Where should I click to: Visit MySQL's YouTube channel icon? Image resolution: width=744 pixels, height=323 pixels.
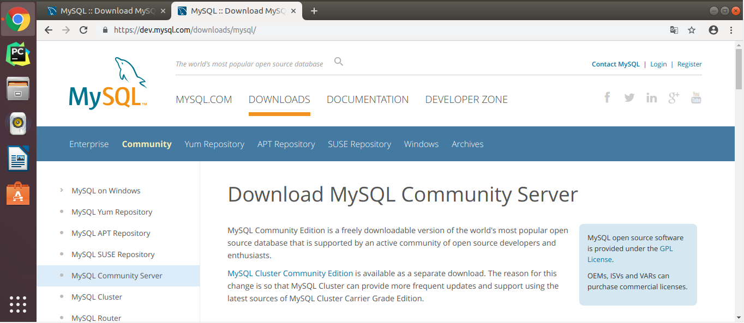[x=696, y=97]
